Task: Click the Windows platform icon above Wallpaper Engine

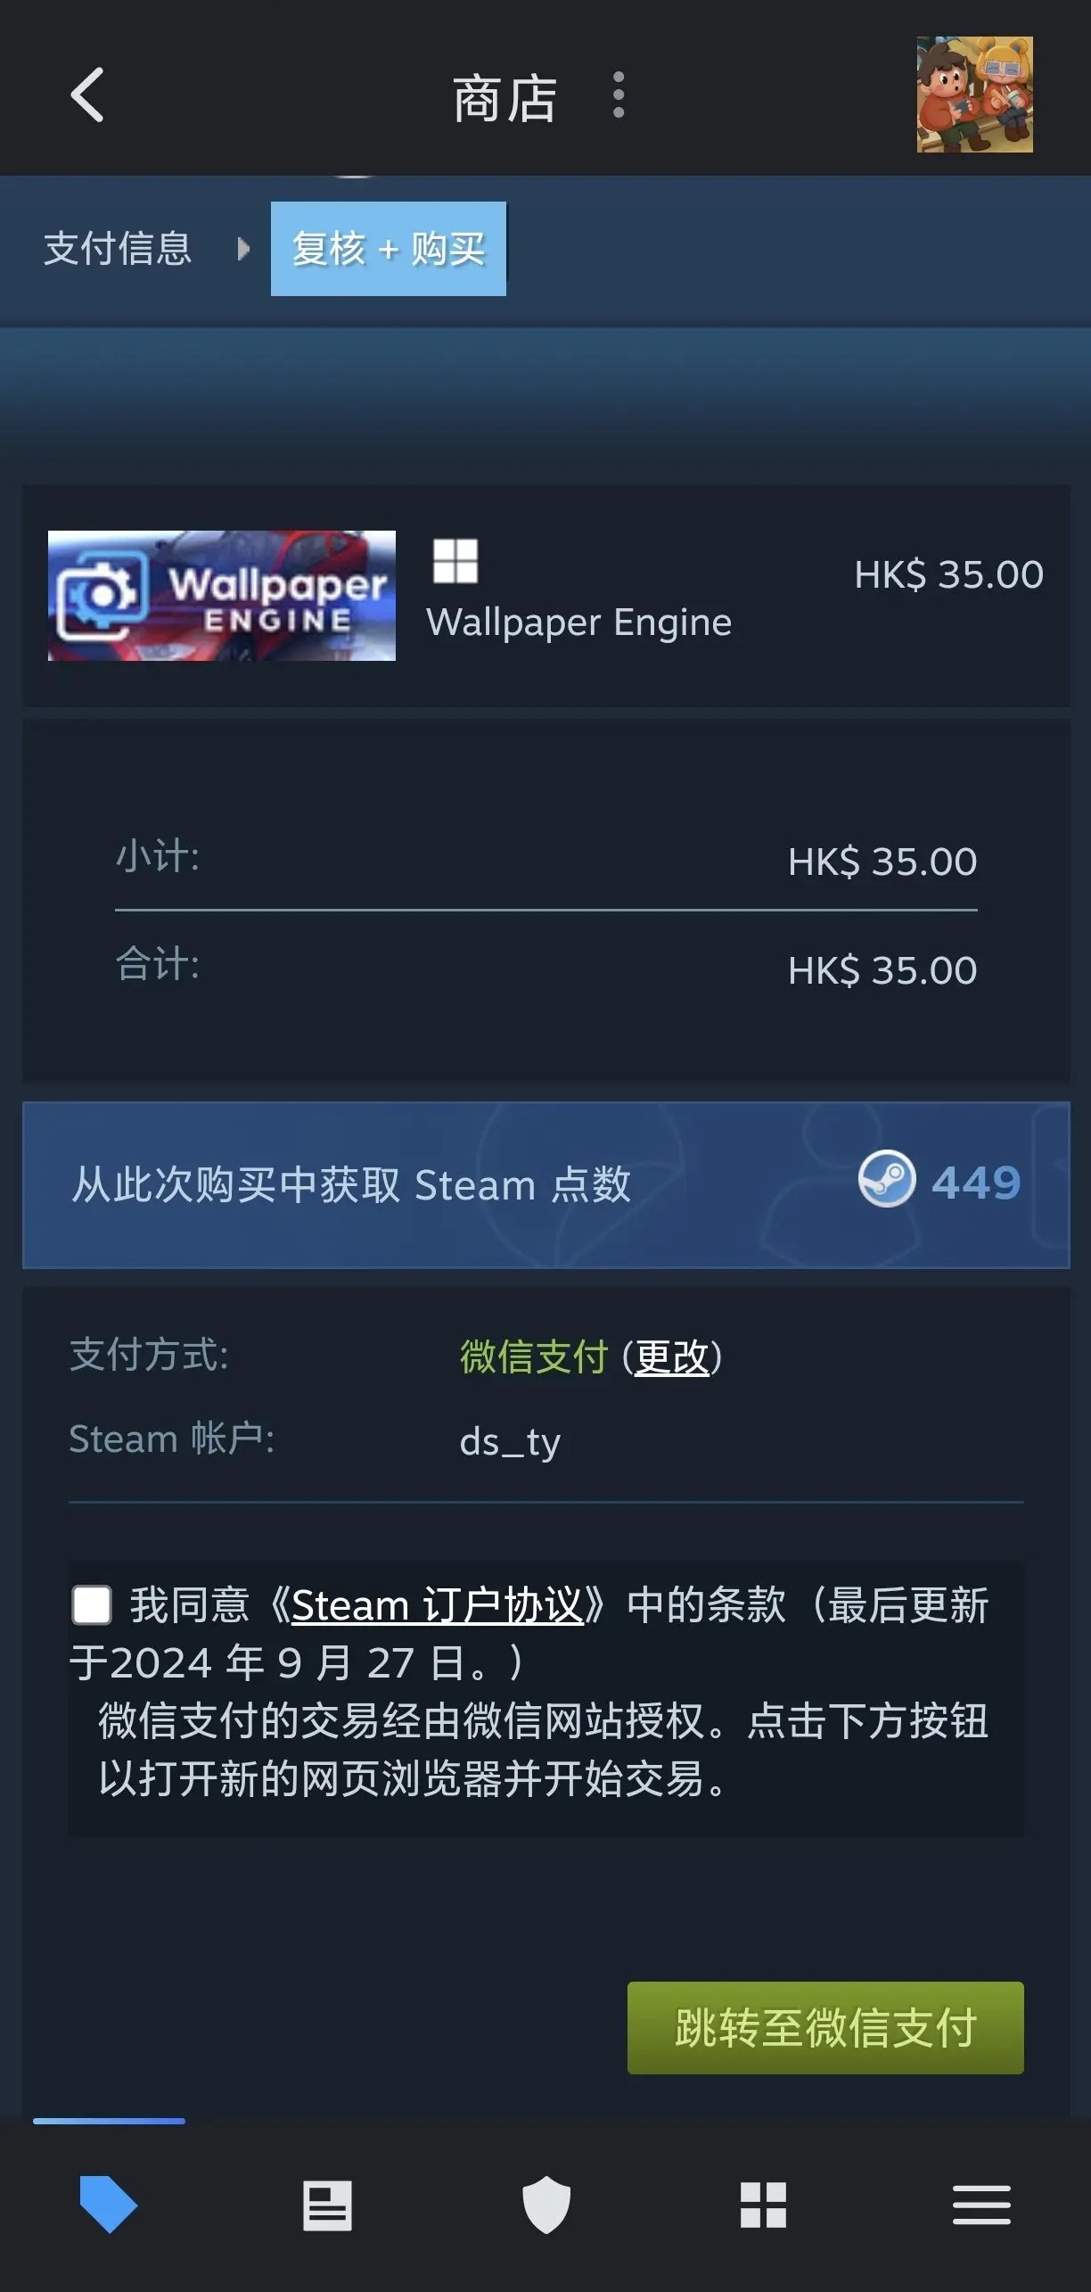Action: [x=455, y=561]
